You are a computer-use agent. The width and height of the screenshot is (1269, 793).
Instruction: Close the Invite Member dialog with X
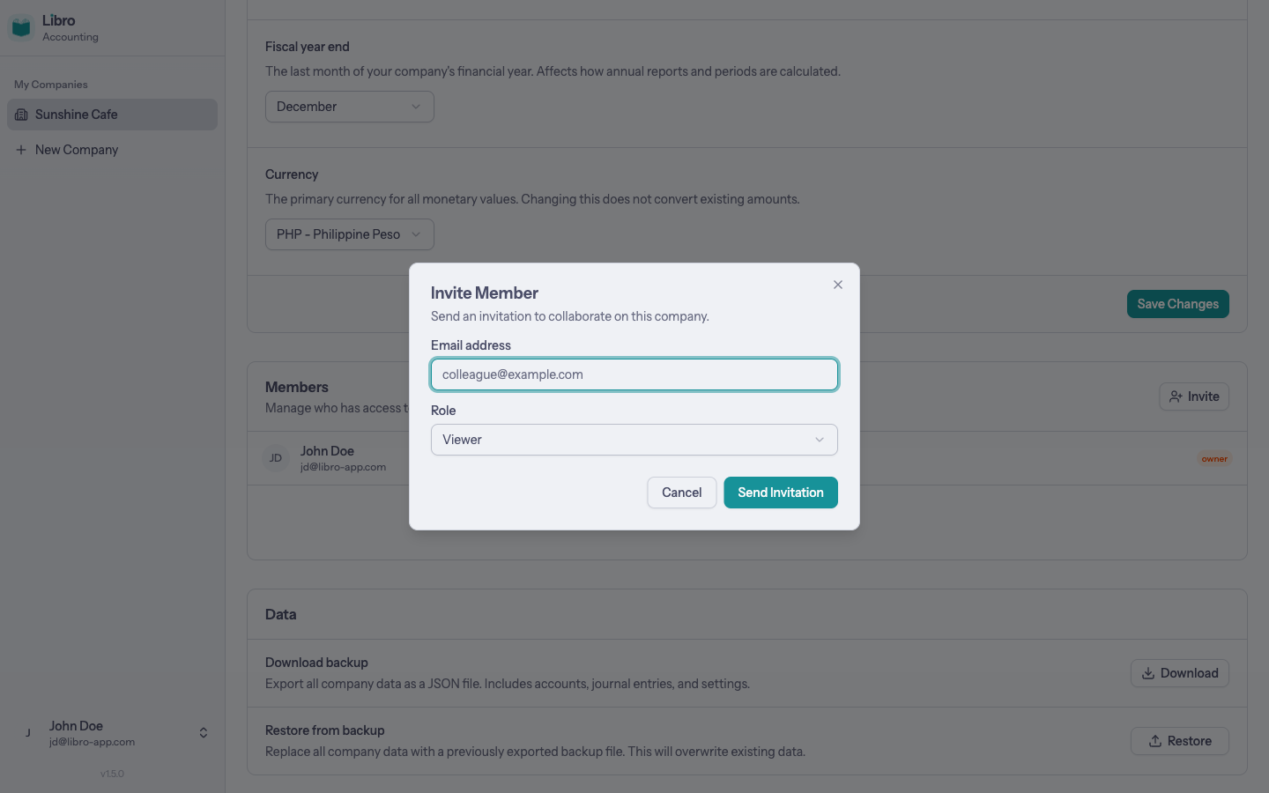838,285
